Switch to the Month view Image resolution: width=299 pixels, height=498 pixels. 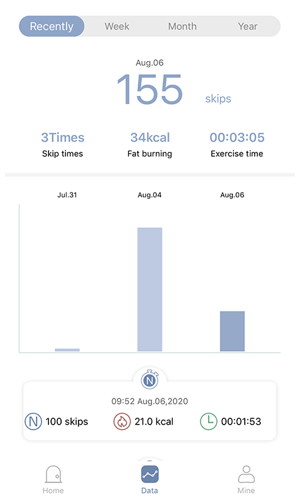(x=183, y=26)
